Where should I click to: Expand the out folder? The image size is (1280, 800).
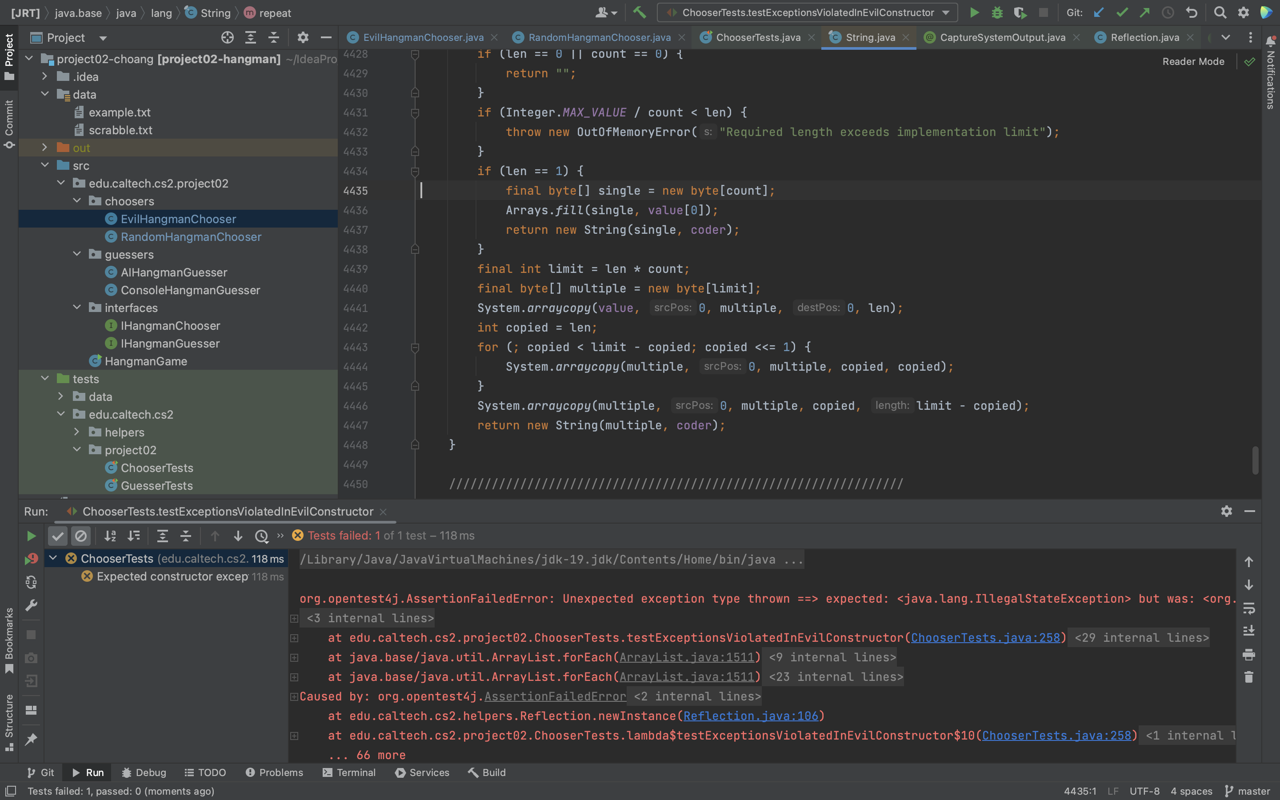45,148
